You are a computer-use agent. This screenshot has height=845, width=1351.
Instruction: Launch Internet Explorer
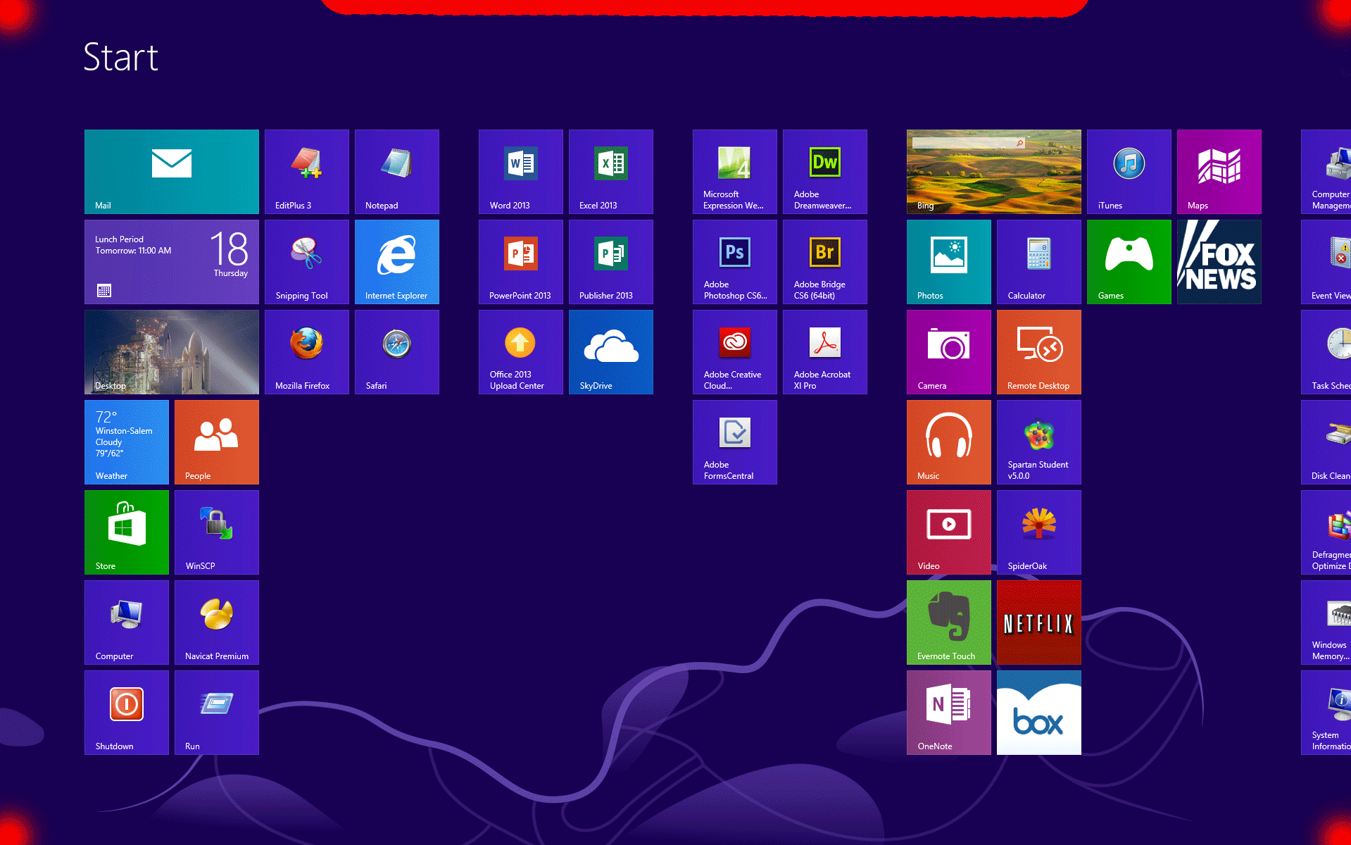397,262
